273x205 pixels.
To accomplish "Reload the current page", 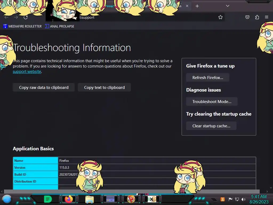I will [26, 17].
